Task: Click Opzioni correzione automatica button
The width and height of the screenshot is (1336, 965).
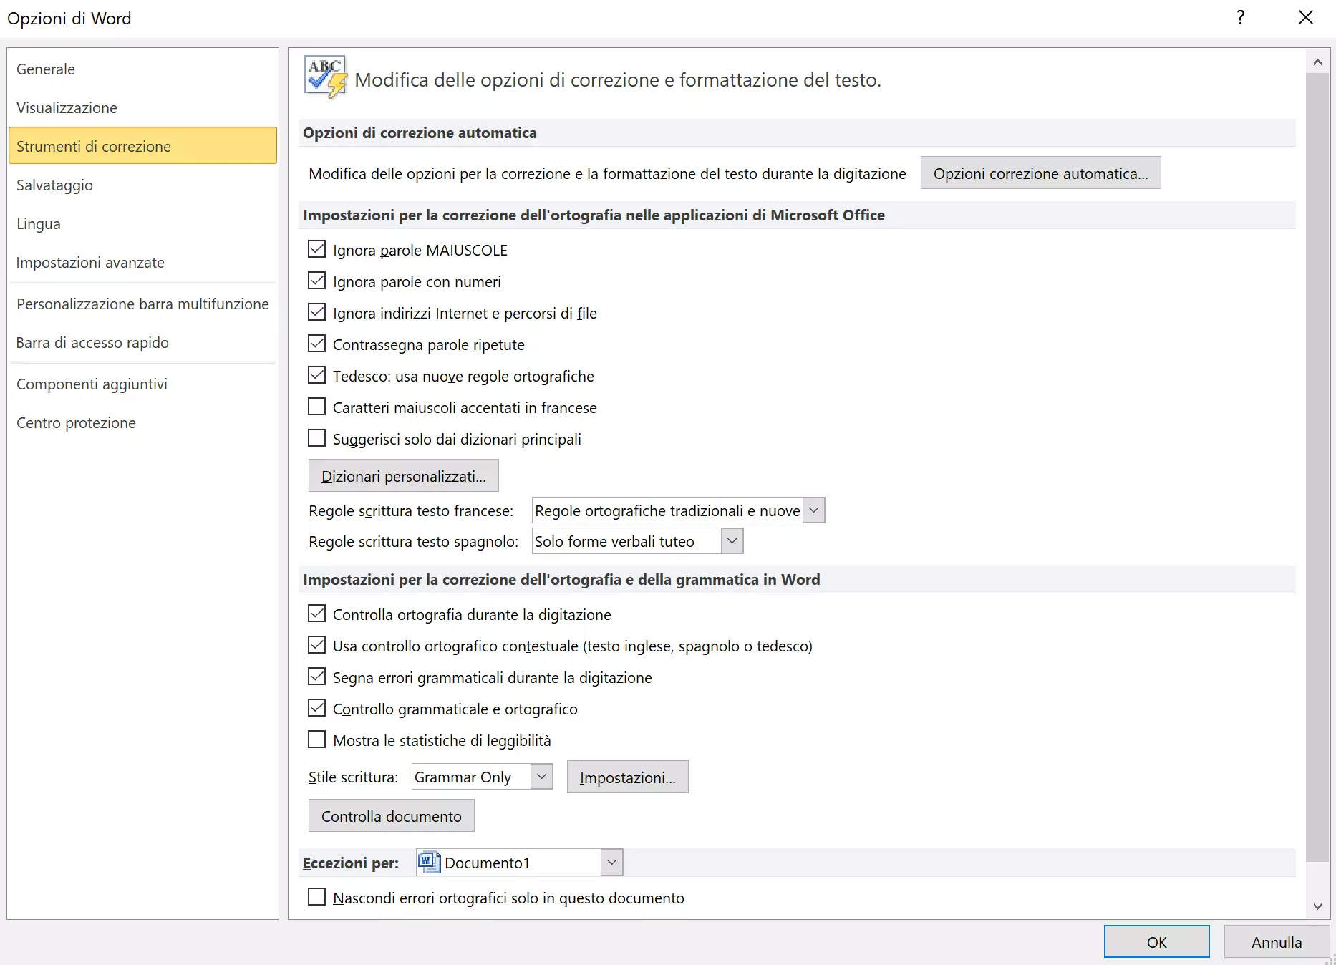Action: coord(1040,173)
